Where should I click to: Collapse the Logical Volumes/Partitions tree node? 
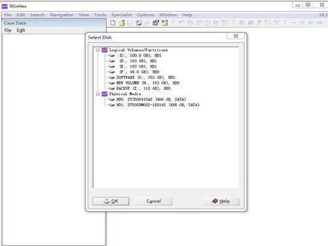(x=98, y=50)
